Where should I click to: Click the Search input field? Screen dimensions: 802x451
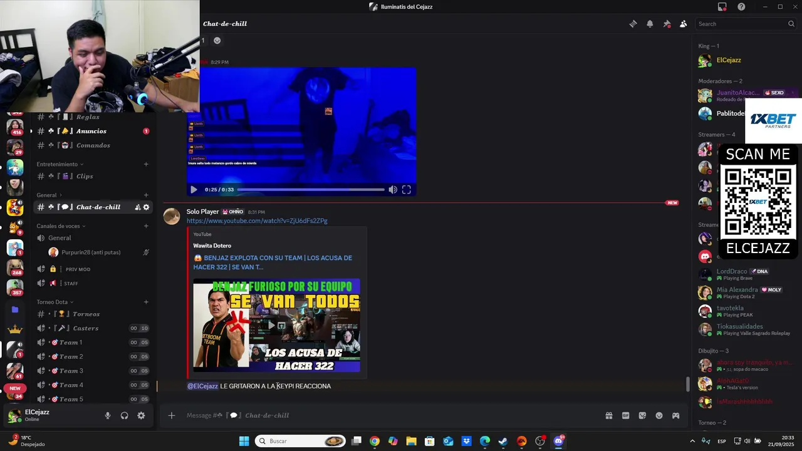click(746, 24)
